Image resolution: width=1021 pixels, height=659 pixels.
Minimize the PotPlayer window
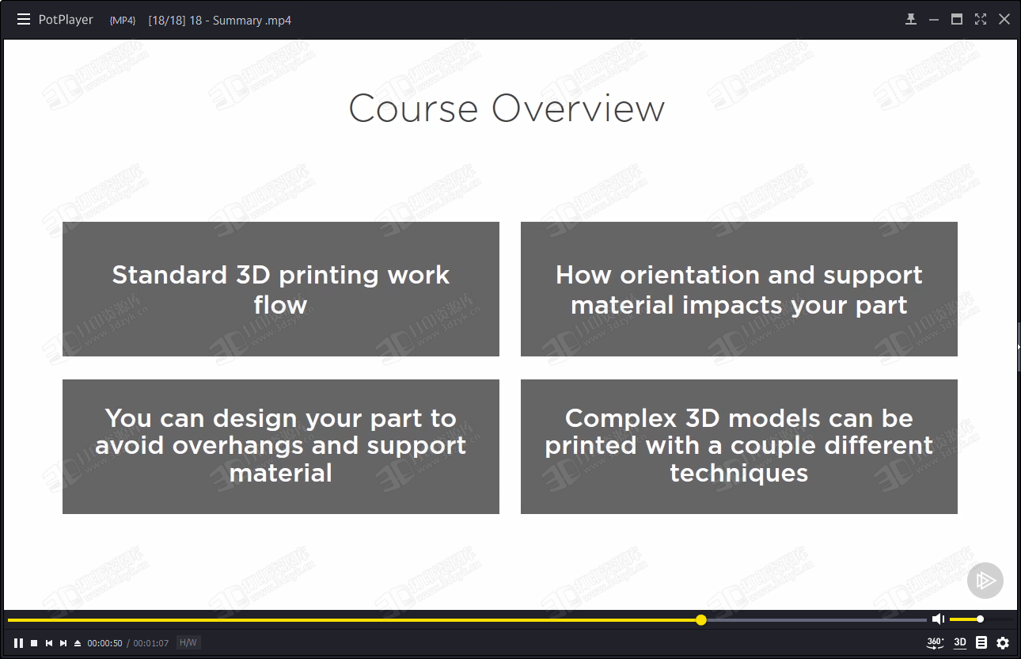pyautogui.click(x=934, y=20)
